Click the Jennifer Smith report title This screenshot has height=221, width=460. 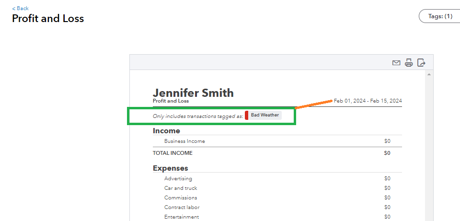pos(193,93)
